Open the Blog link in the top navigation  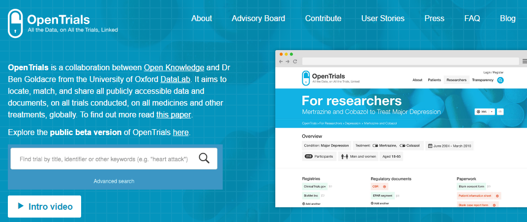(507, 18)
